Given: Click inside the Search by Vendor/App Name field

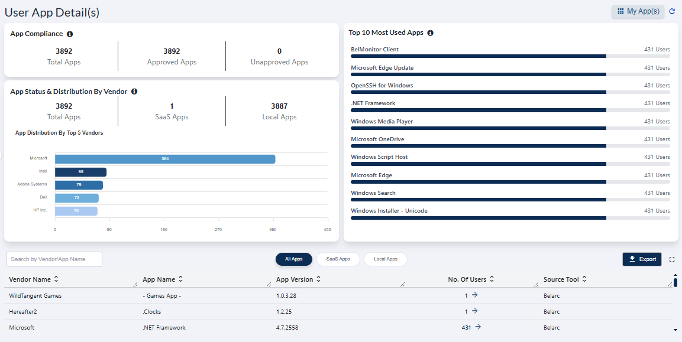Looking at the screenshot, I should pyautogui.click(x=54, y=259).
